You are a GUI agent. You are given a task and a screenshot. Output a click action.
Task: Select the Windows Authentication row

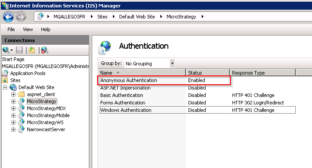(198, 110)
